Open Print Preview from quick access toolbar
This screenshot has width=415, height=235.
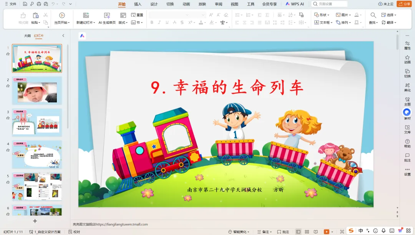[x=46, y=4]
